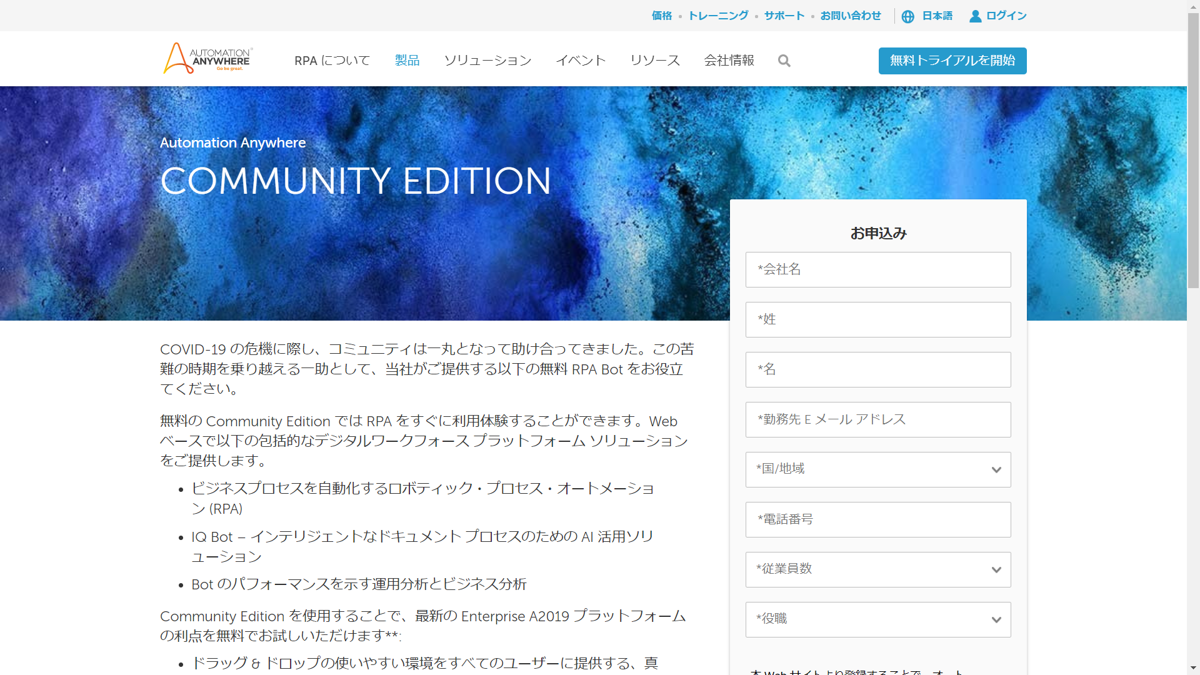Click the Automation Anywhere hero subtitle
Viewport: 1200px width, 675px height.
click(232, 143)
